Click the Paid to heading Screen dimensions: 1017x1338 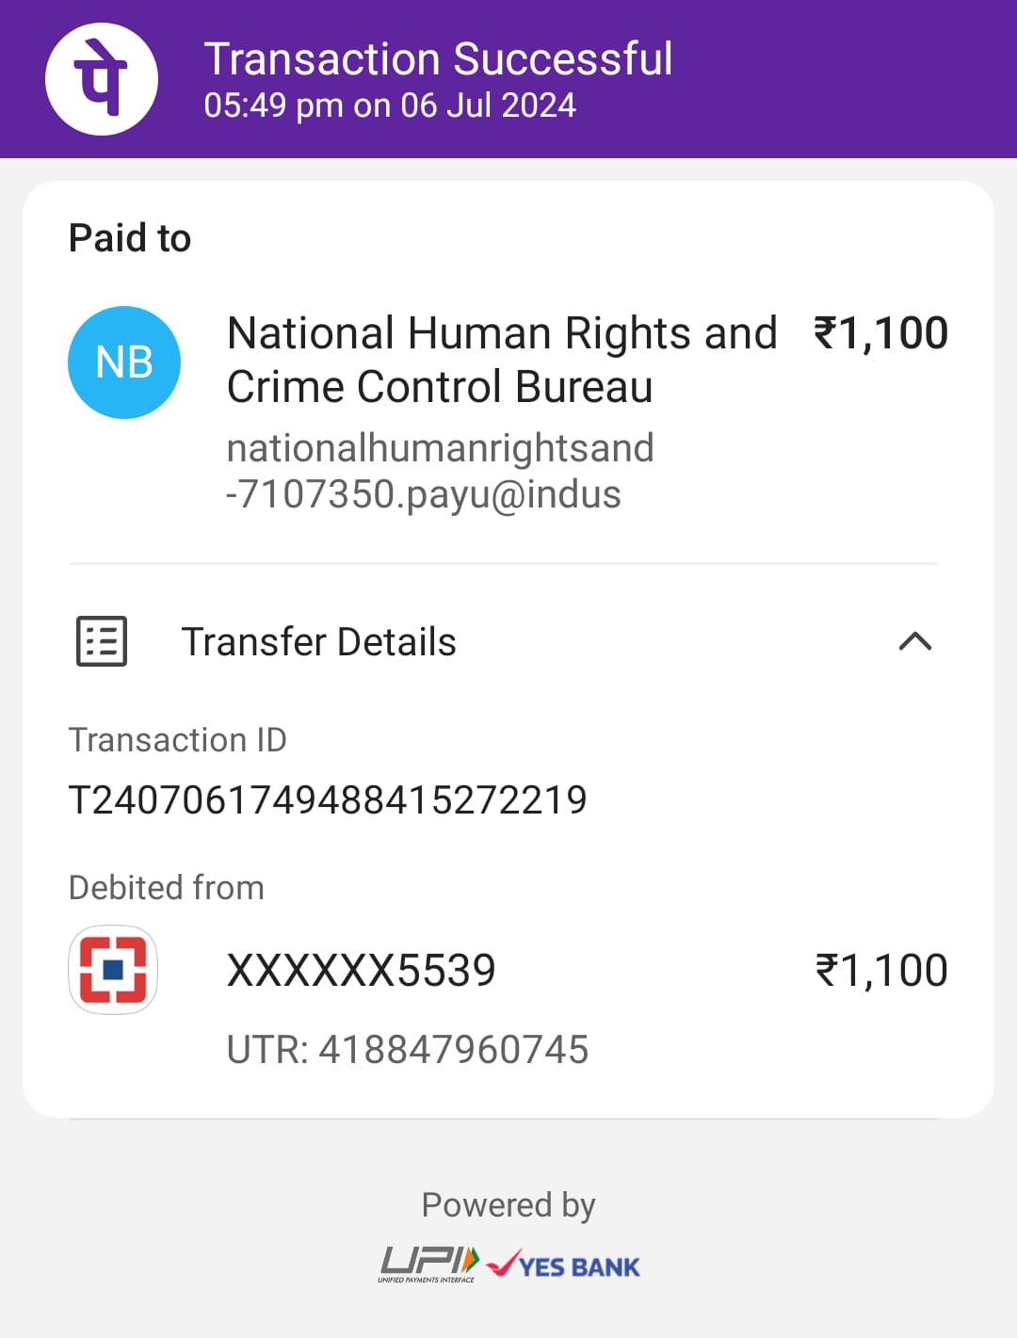130,238
